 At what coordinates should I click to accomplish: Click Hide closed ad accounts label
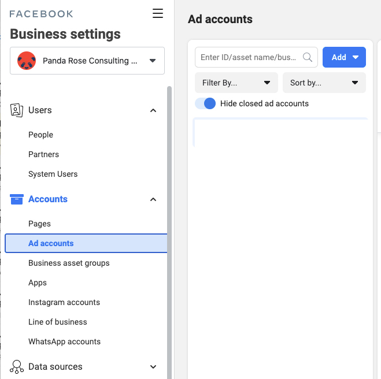pos(264,103)
